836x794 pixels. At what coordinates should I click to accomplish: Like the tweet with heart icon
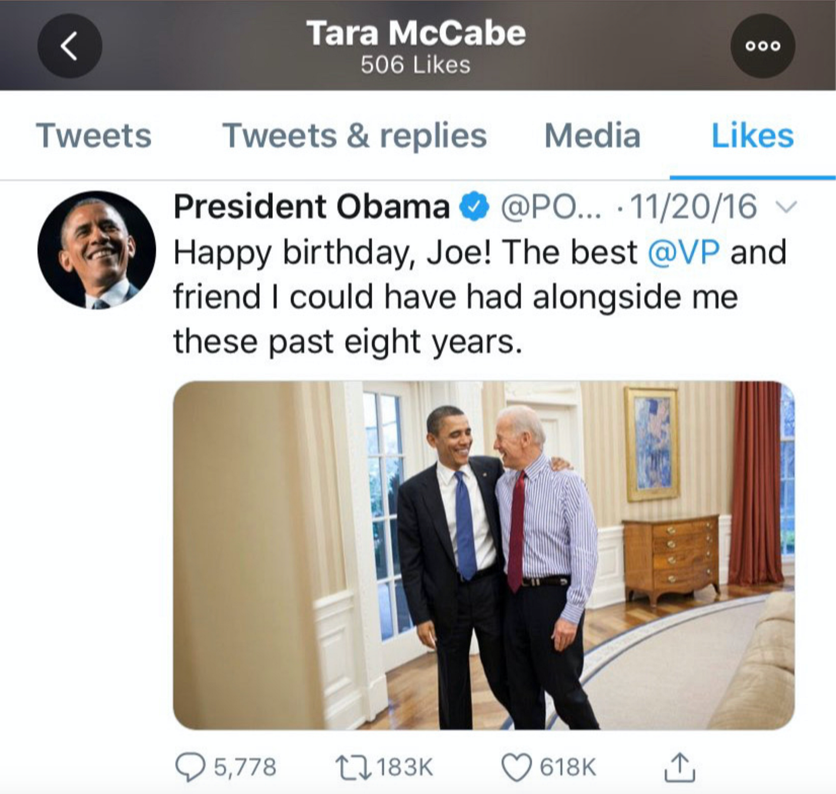pyautogui.click(x=516, y=767)
